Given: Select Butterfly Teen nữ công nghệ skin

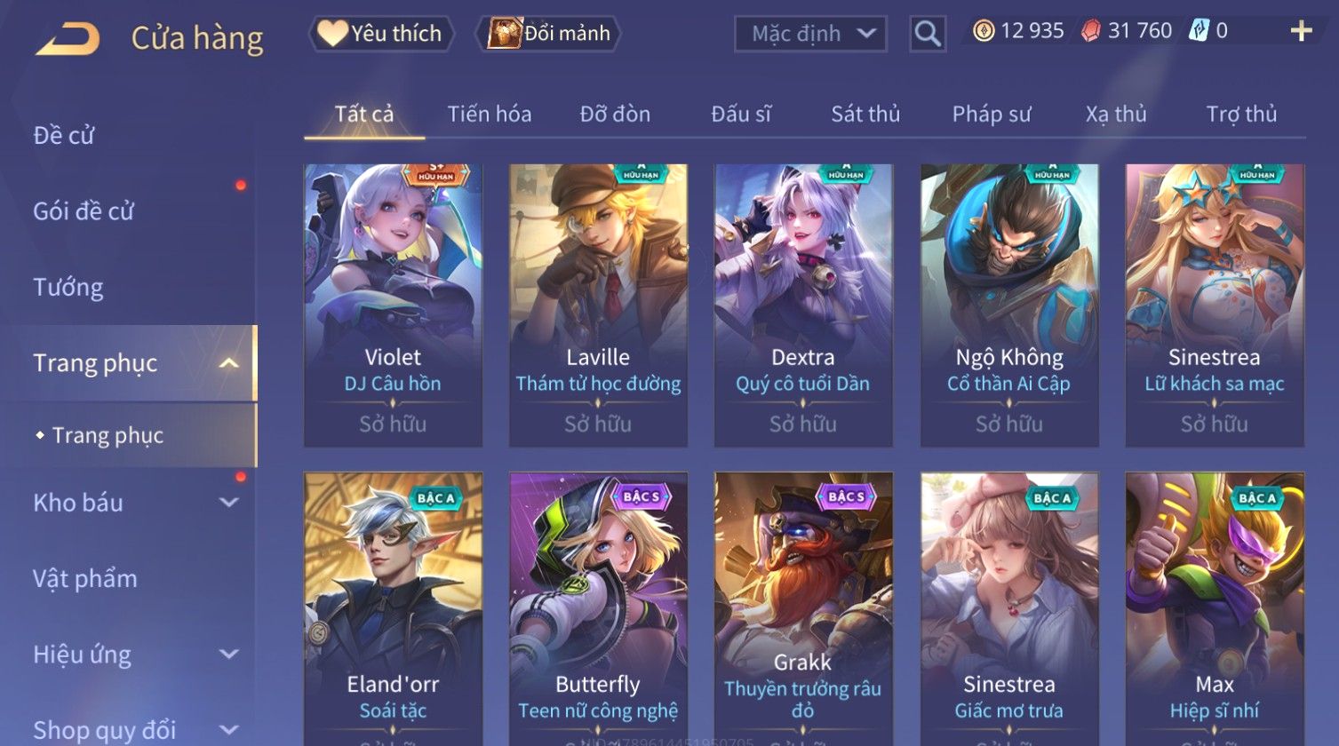Looking at the screenshot, I should pos(598,609).
